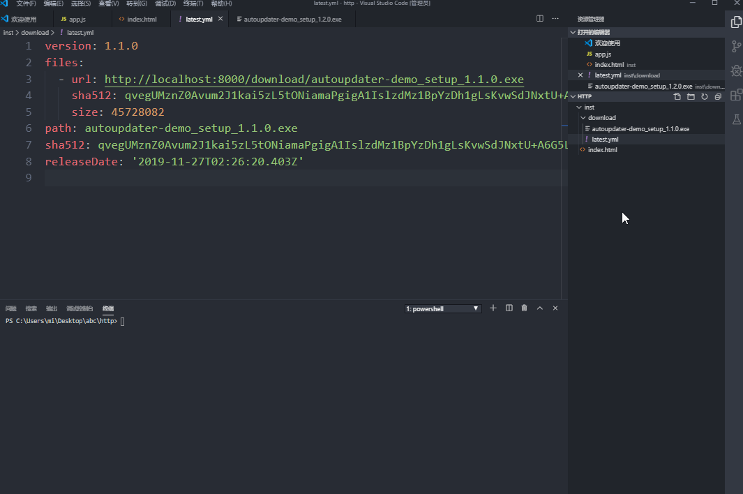The image size is (743, 494).
Task: Open the Edit (编辑) menu
Action: [x=54, y=3]
